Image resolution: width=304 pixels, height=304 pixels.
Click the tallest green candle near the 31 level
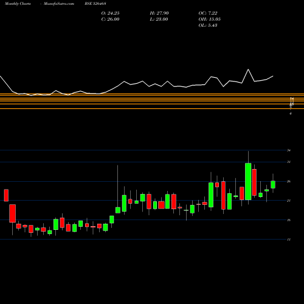[x=248, y=181]
